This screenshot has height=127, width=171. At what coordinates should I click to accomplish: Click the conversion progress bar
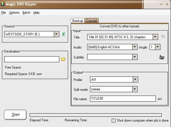pyautogui.click(x=95, y=115)
